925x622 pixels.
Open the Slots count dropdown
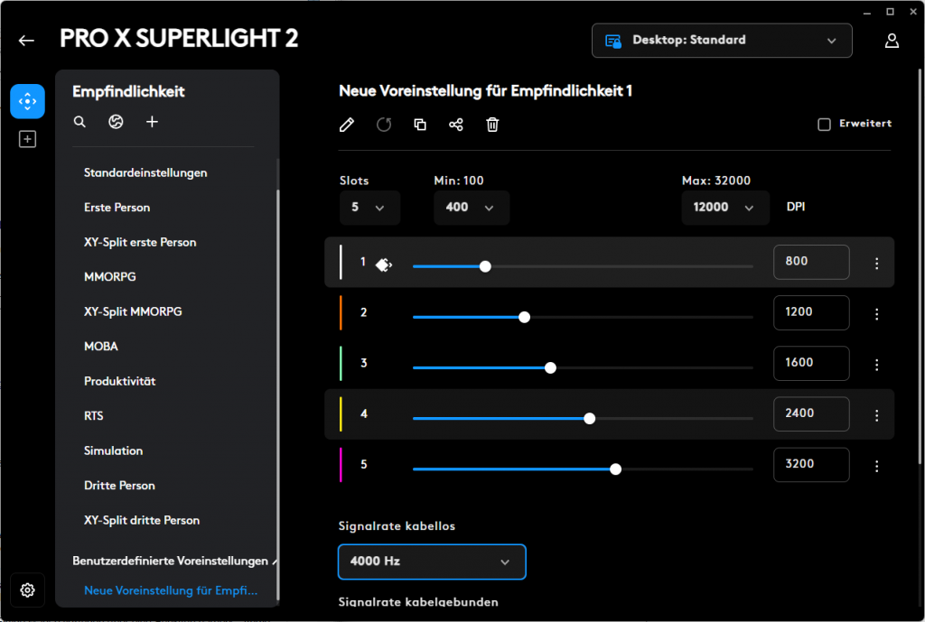tap(369, 208)
